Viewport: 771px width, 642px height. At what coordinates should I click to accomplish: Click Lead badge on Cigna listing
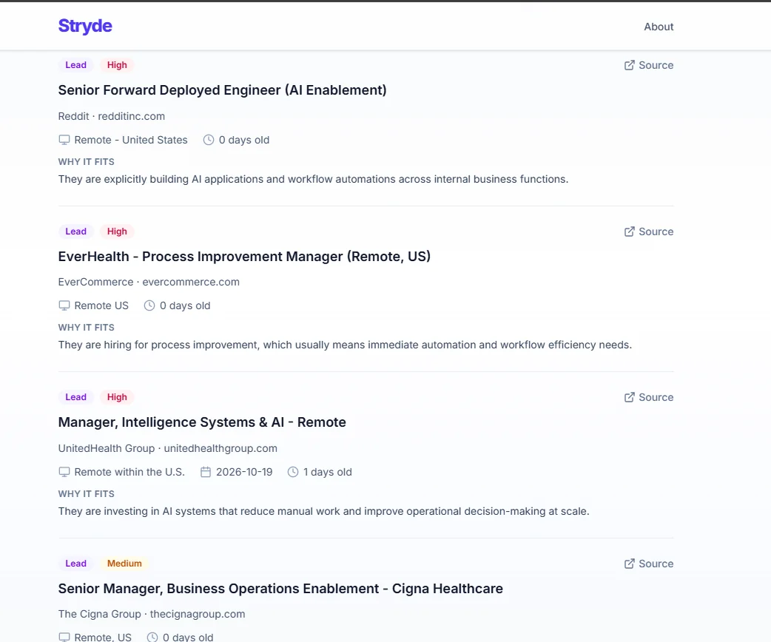point(75,564)
